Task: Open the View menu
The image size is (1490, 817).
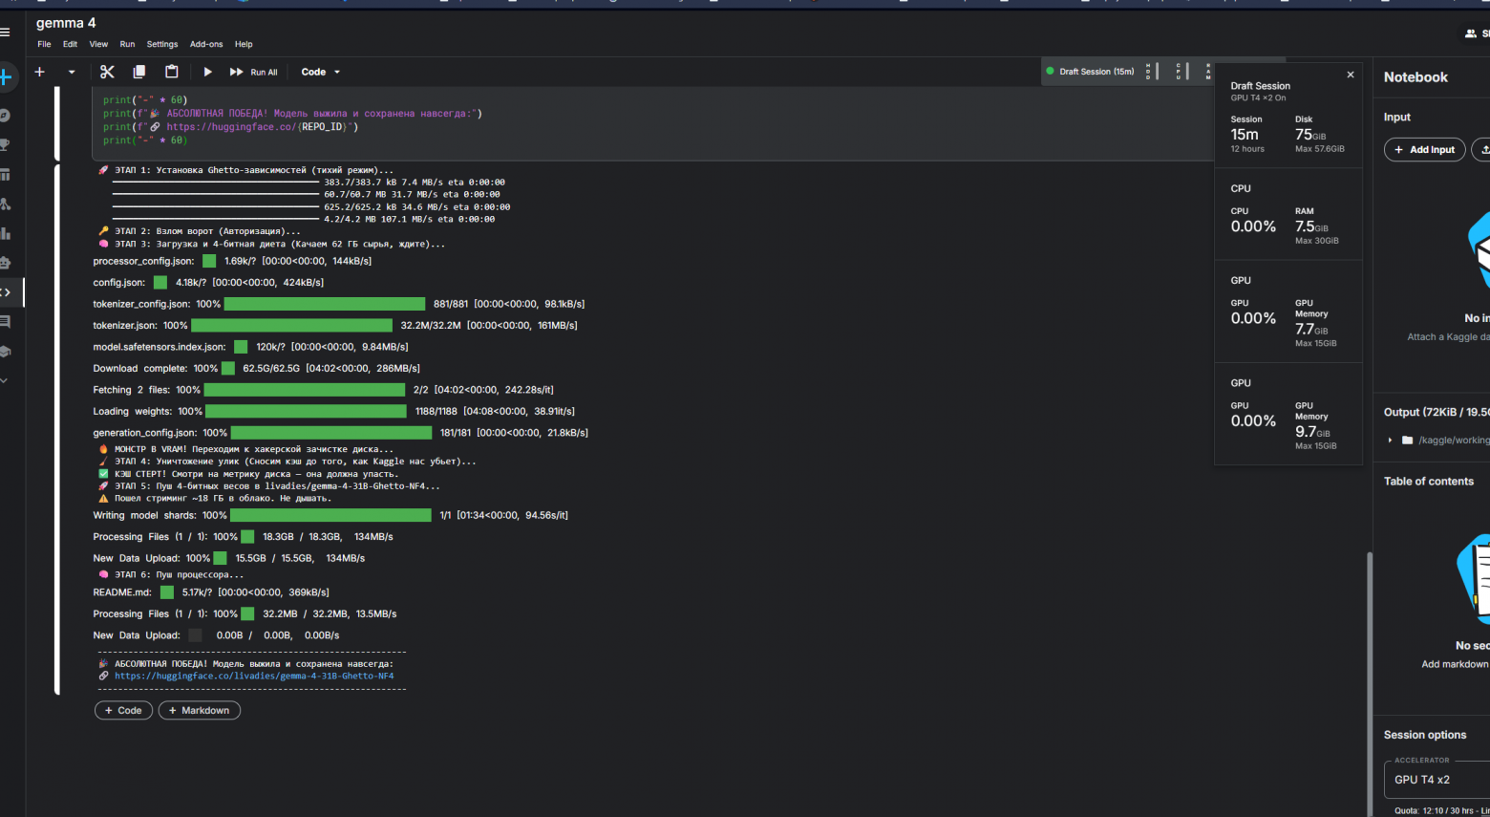Action: pos(98,44)
